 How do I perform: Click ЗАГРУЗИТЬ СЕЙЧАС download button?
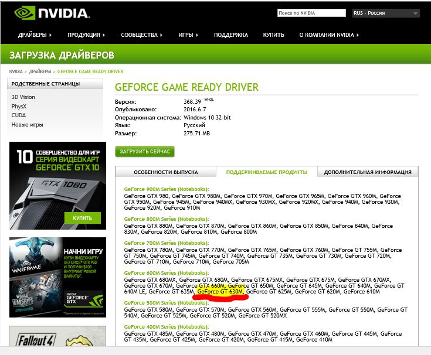coord(145,152)
